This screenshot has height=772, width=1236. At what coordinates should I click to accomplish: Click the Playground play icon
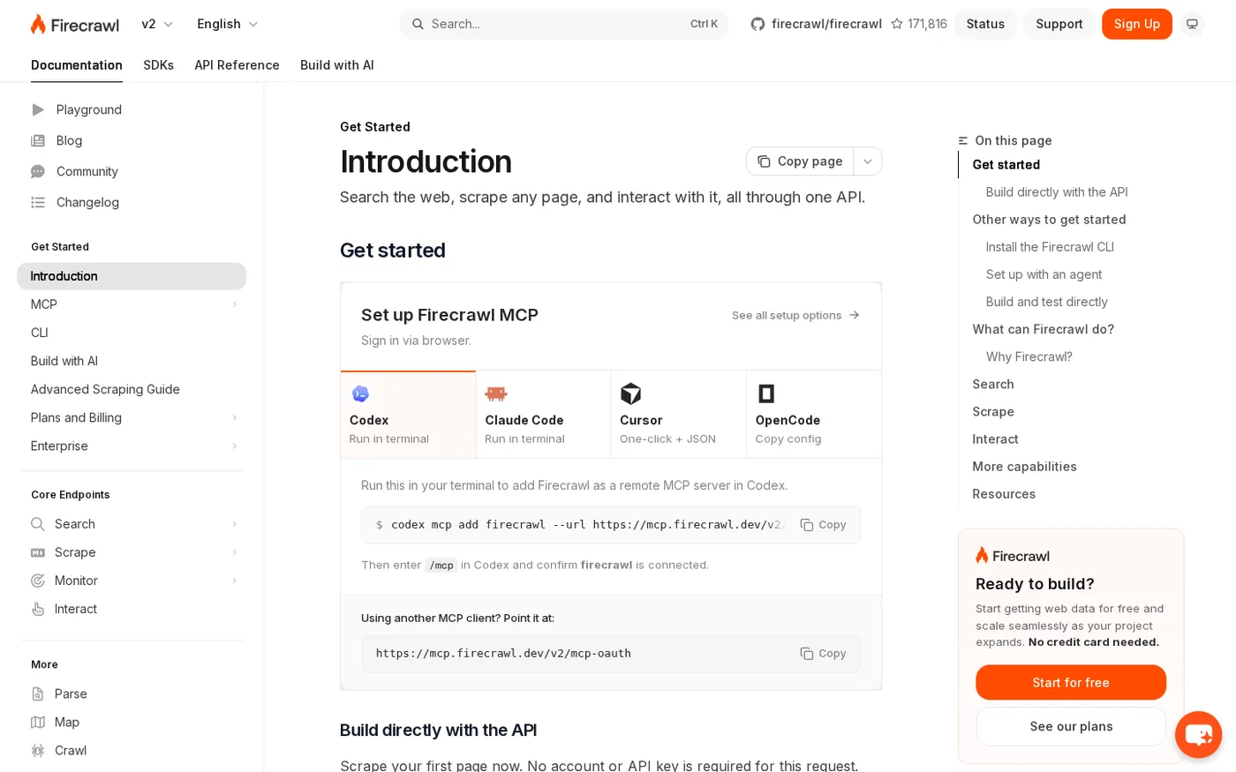coord(38,109)
